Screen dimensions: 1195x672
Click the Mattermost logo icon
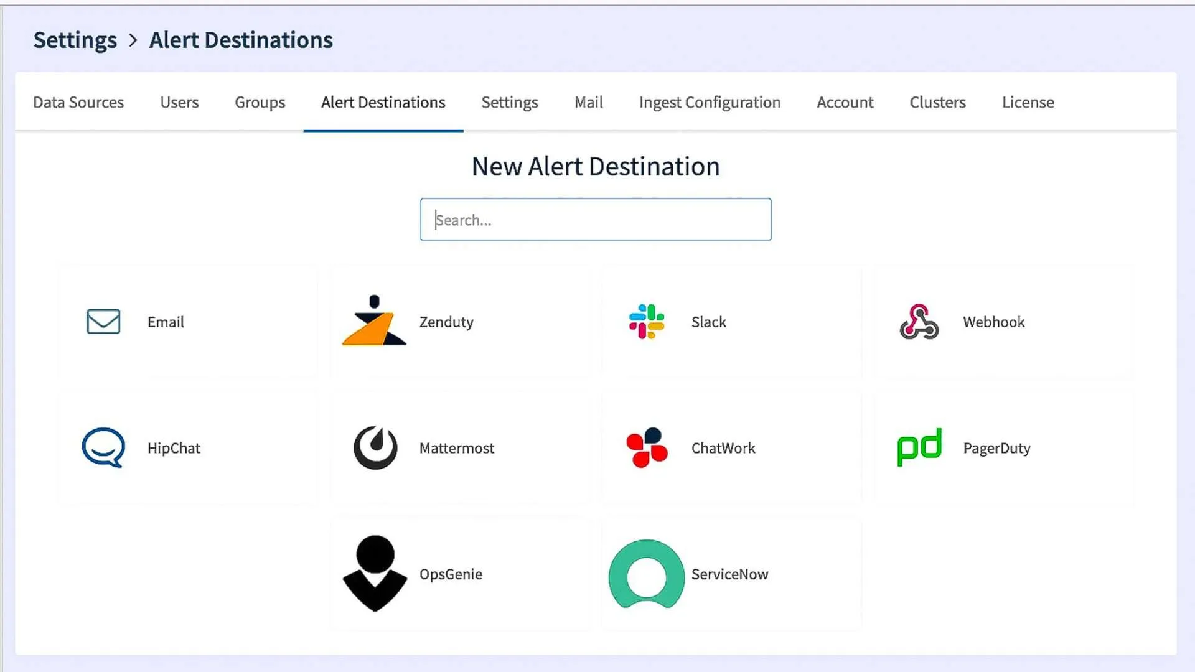[x=375, y=447]
